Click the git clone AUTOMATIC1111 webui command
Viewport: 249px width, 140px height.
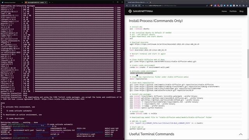pos(163,61)
